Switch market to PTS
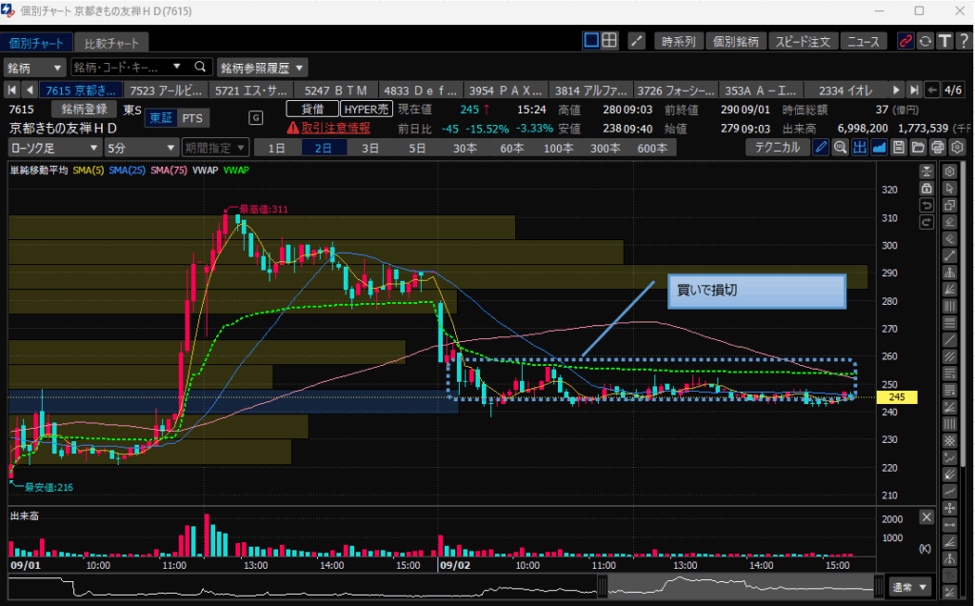975x606 pixels. click(x=192, y=117)
